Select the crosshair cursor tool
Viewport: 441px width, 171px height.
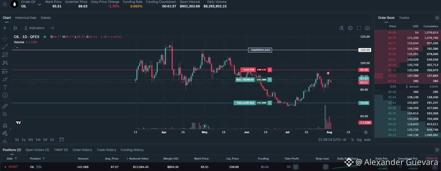(x=5, y=38)
